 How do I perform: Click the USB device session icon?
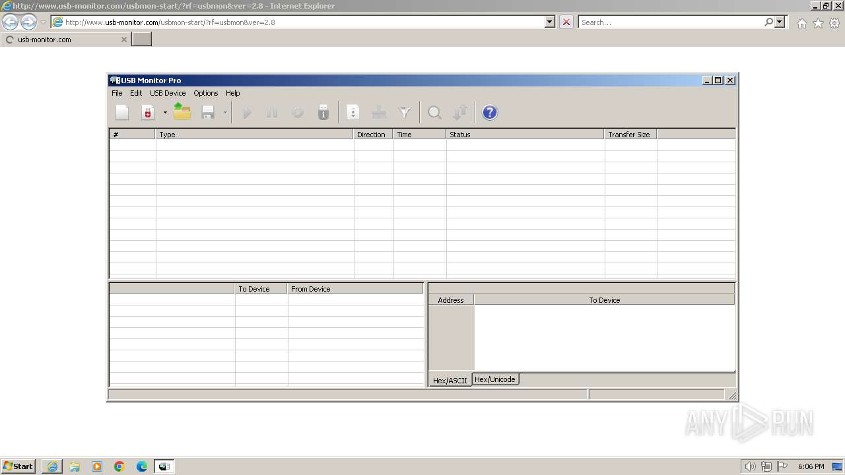pyautogui.click(x=148, y=113)
